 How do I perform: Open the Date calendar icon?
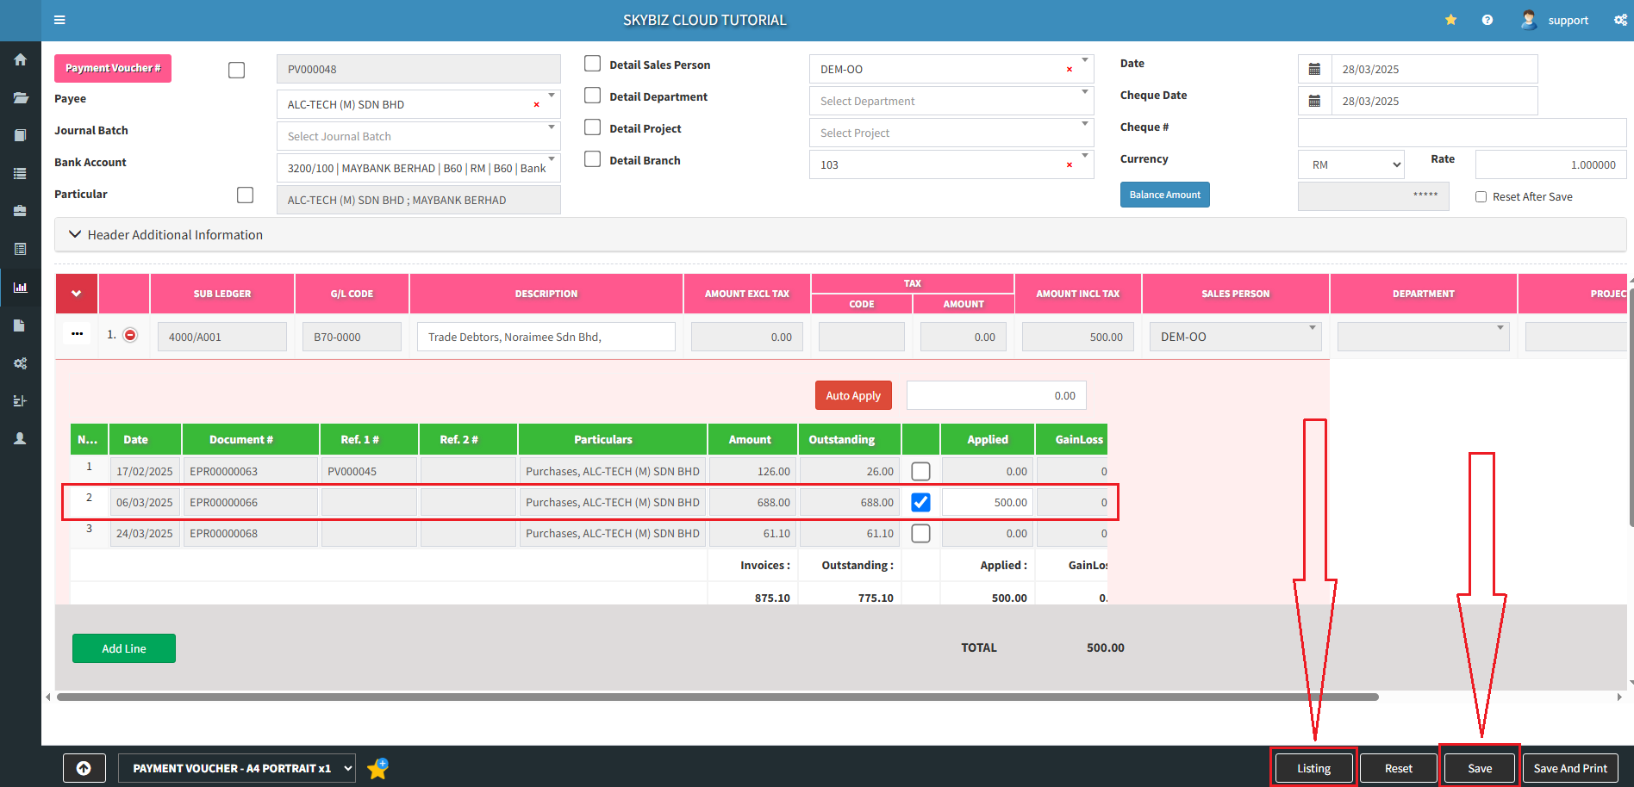1314,69
